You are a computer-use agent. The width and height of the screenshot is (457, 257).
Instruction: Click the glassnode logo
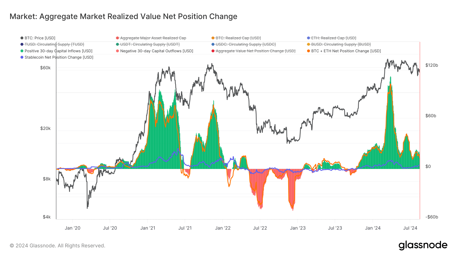click(423, 245)
